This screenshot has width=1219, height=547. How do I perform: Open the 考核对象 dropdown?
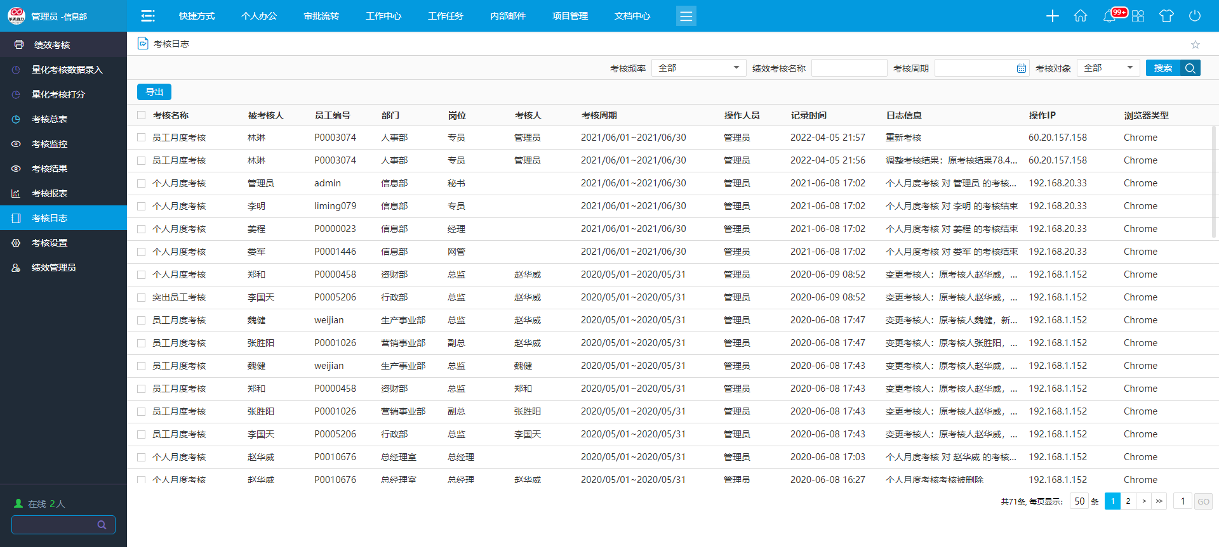pos(1108,68)
